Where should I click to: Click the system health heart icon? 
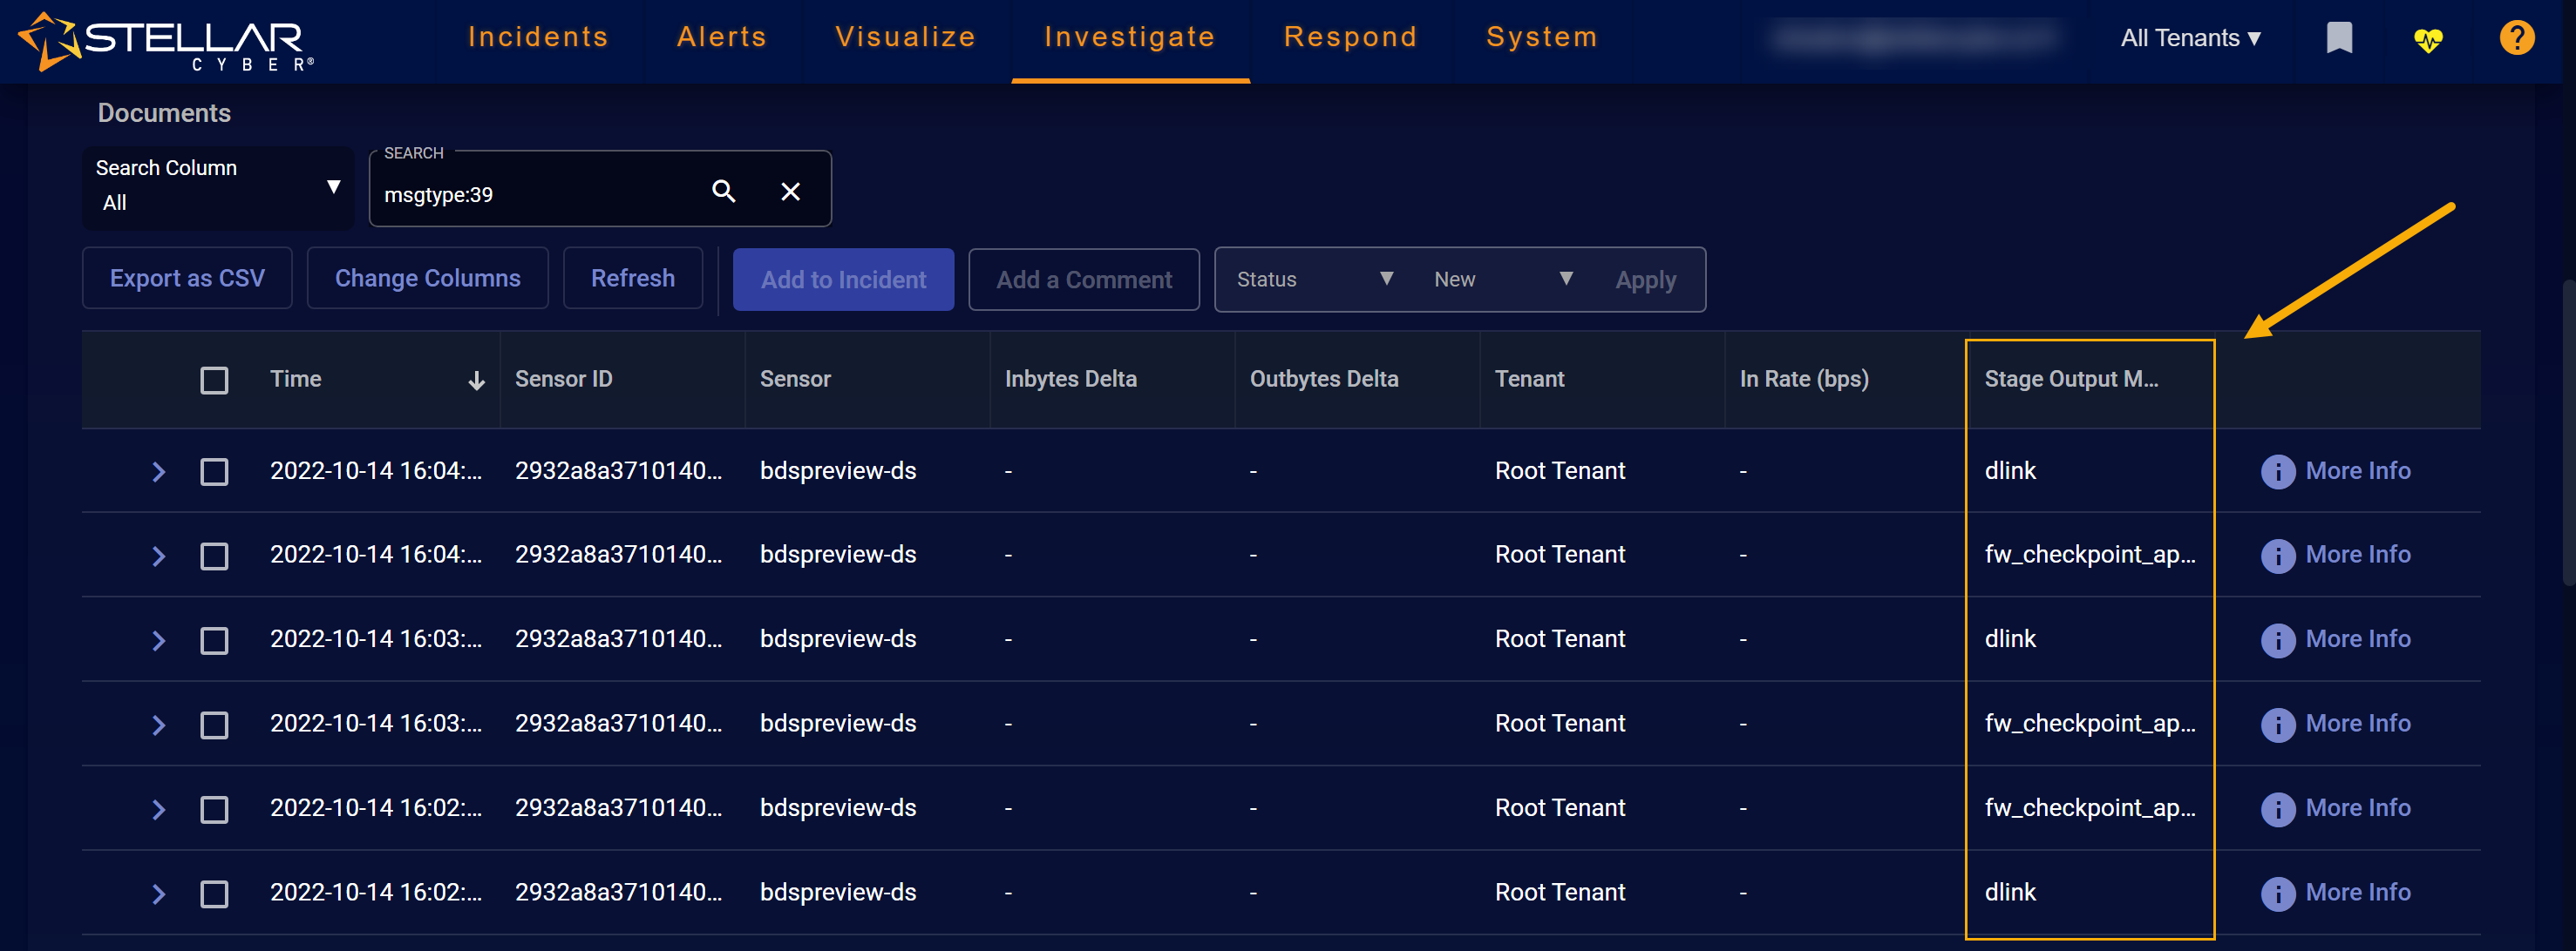click(x=2427, y=40)
